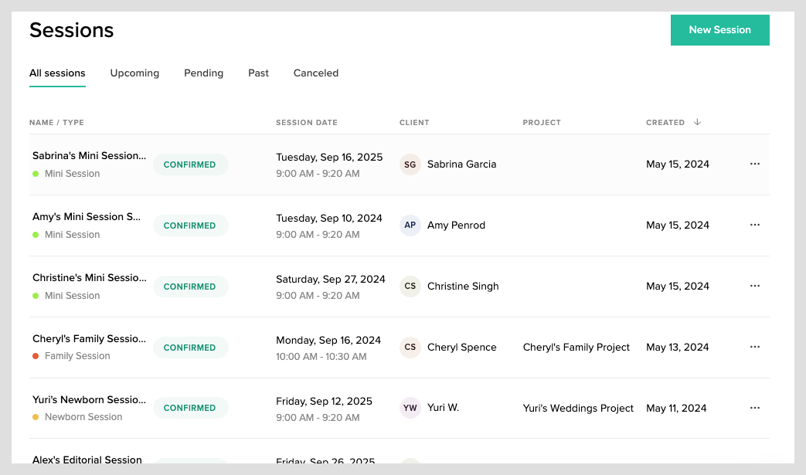Open Cheryl's Family Project link
Image resolution: width=806 pixels, height=475 pixels.
(576, 347)
